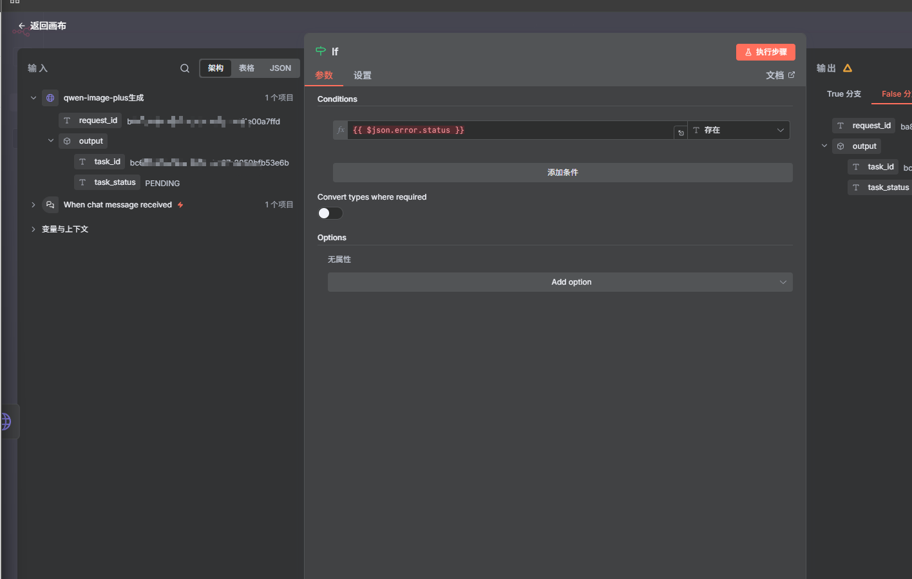This screenshot has width=912, height=579.
Task: Switch to the 表格 view tab
Action: pyautogui.click(x=247, y=68)
